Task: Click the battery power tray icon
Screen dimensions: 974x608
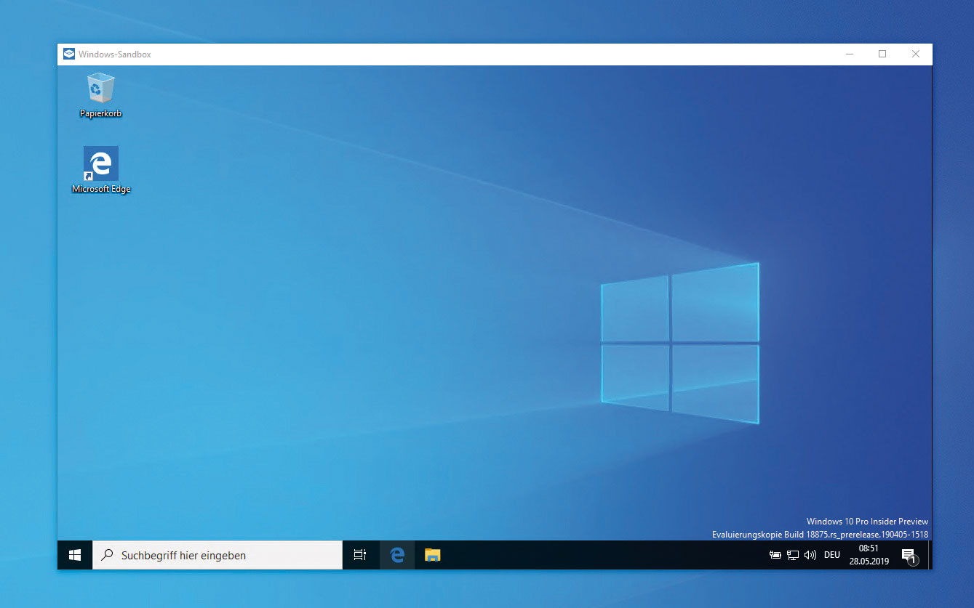Action: click(x=775, y=555)
